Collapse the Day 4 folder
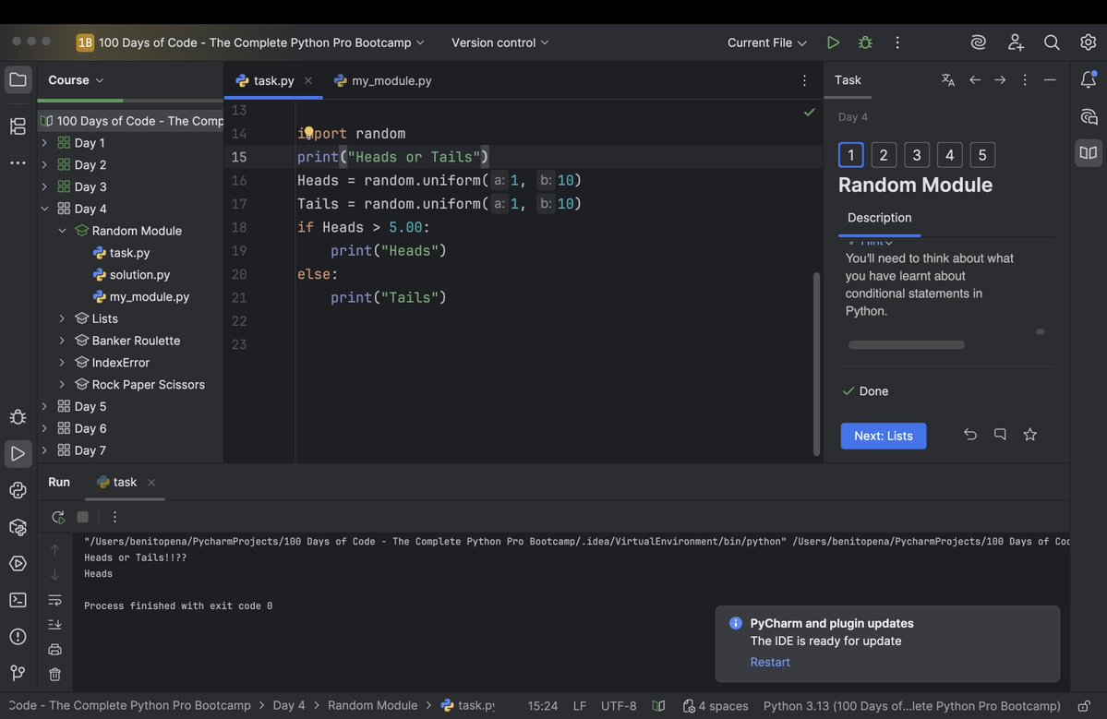Image resolution: width=1107 pixels, height=719 pixels. pos(43,208)
